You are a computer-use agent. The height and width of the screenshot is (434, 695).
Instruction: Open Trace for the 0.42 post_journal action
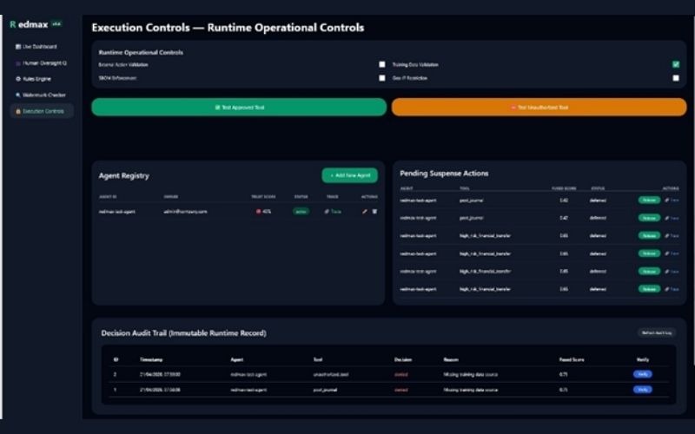[x=672, y=201]
